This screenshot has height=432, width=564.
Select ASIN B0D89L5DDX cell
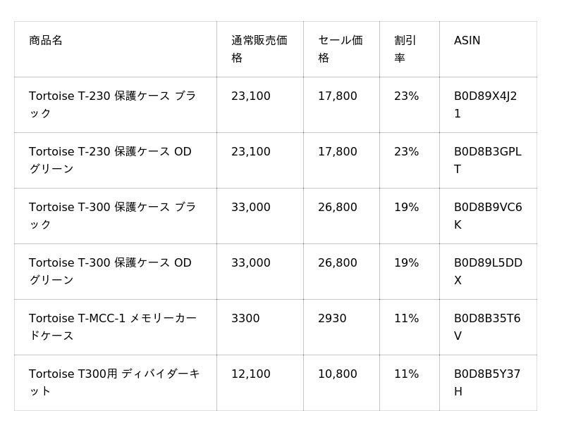pos(488,272)
